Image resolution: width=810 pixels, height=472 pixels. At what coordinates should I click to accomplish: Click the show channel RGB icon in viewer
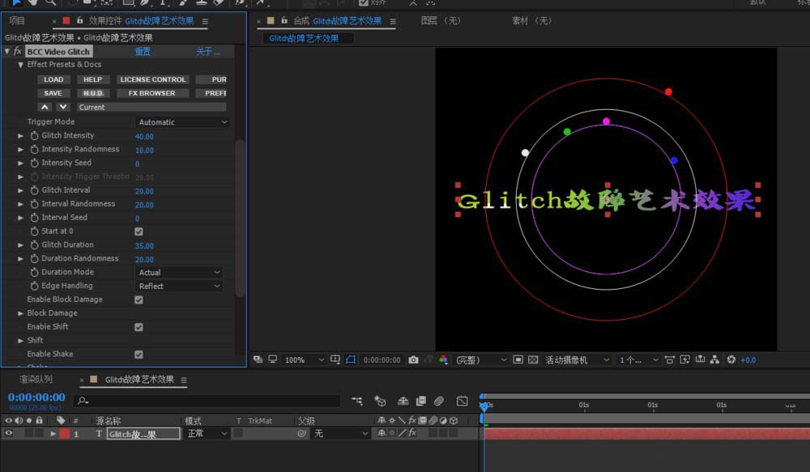443,359
